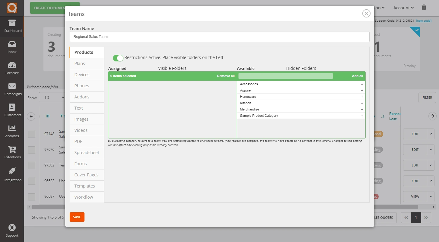
Task: Open the Show entries count dropdown
Action: coord(54,98)
